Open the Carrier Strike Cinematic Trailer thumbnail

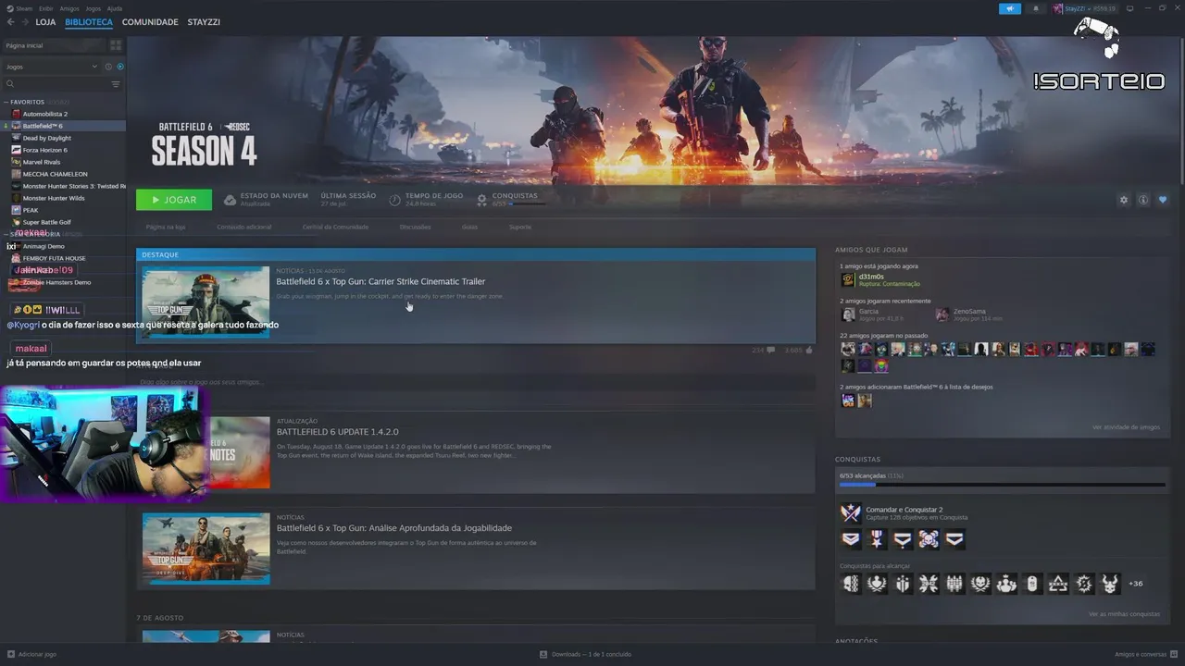tap(206, 302)
